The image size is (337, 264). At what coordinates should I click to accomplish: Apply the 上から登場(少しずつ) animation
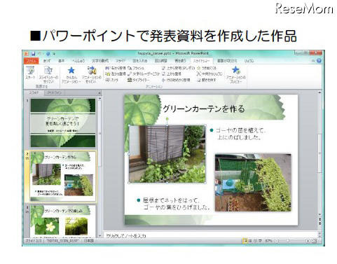178,68
